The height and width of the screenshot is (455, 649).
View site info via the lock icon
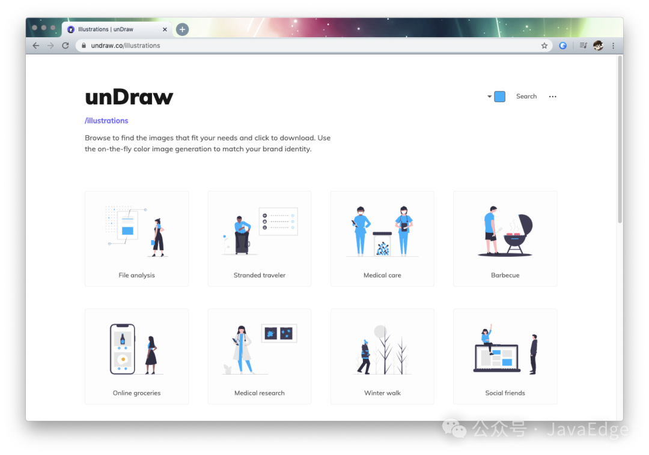84,46
